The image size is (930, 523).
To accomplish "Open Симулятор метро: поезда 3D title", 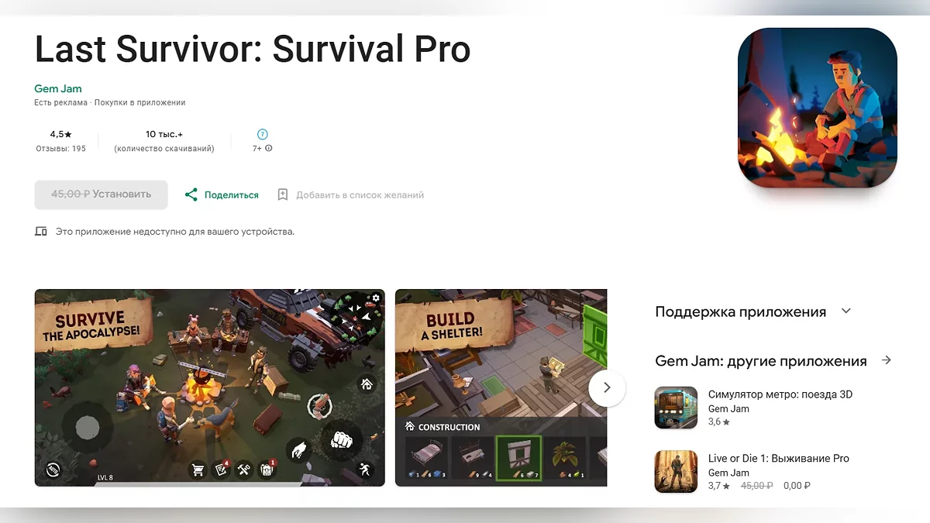I will [x=780, y=394].
